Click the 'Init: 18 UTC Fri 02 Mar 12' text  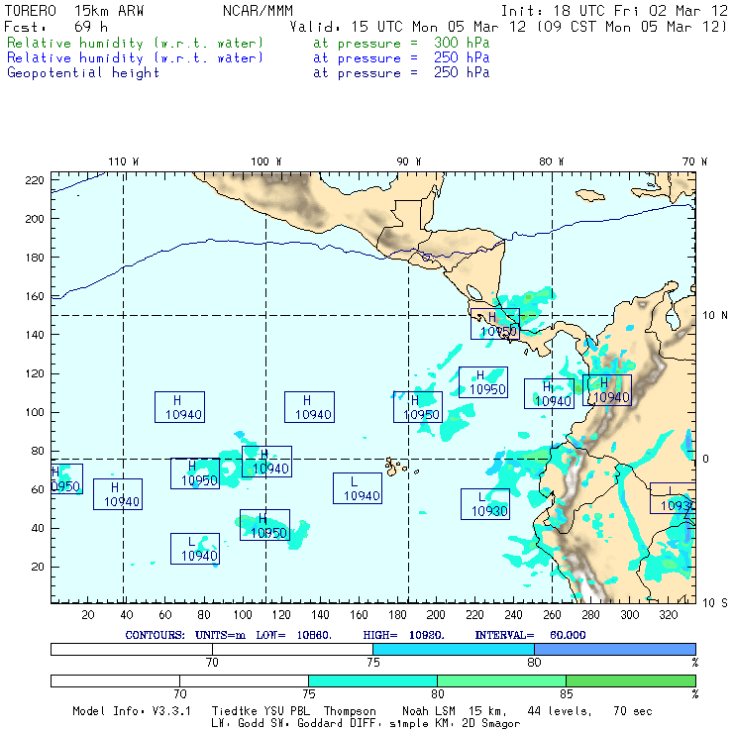coord(614,11)
